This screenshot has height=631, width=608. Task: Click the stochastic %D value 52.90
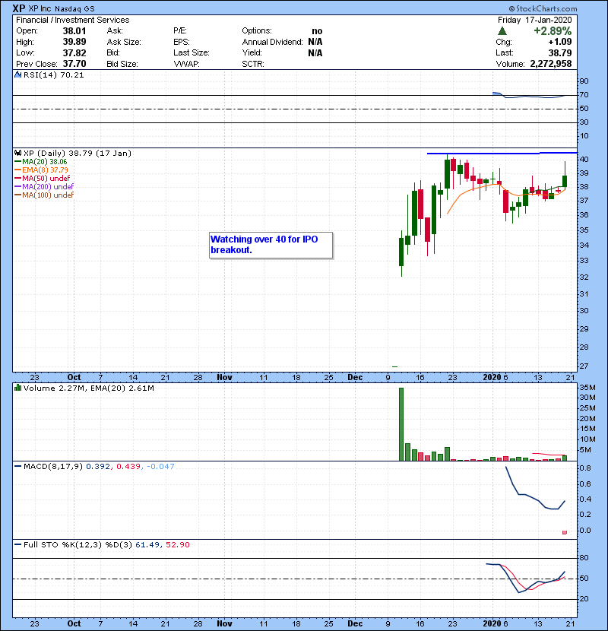(177, 545)
